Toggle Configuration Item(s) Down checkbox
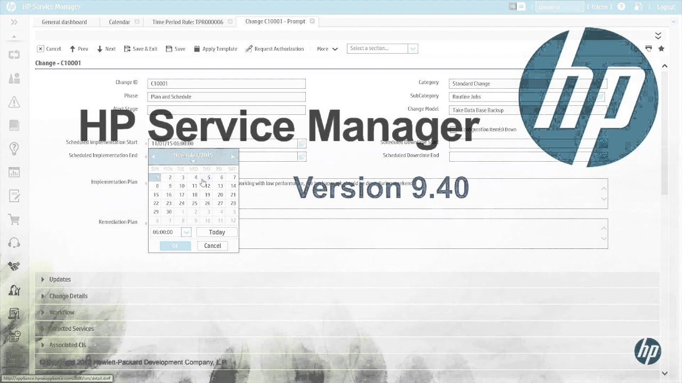682x383 pixels. (453, 129)
